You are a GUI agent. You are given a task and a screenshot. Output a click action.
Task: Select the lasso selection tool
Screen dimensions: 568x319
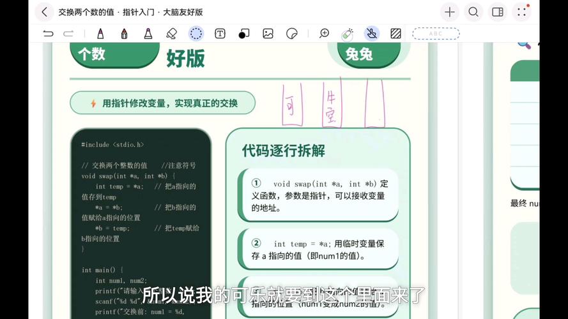(x=196, y=34)
